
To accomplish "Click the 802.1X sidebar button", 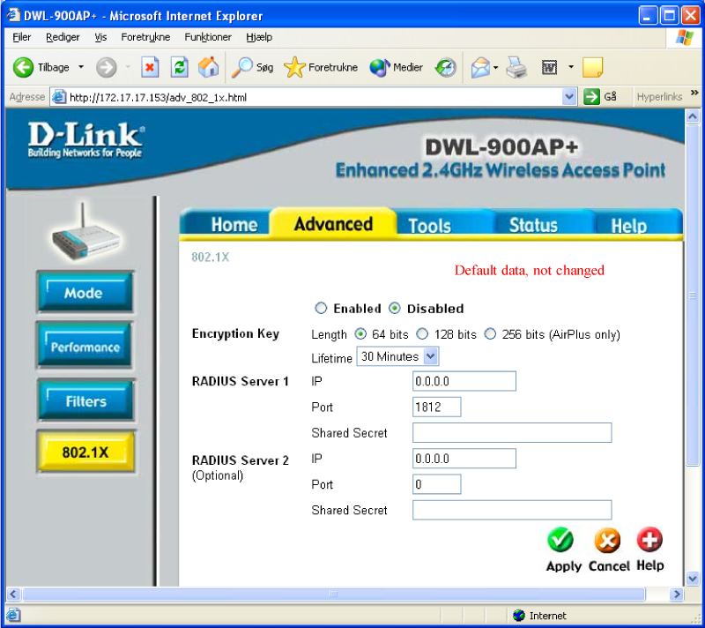I will (x=85, y=452).
